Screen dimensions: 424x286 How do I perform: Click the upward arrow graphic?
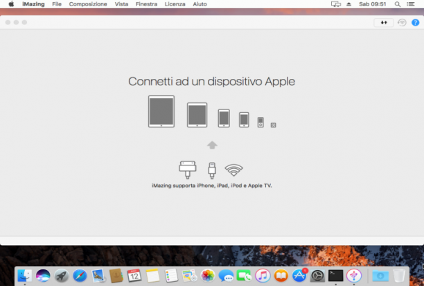pyautogui.click(x=212, y=145)
